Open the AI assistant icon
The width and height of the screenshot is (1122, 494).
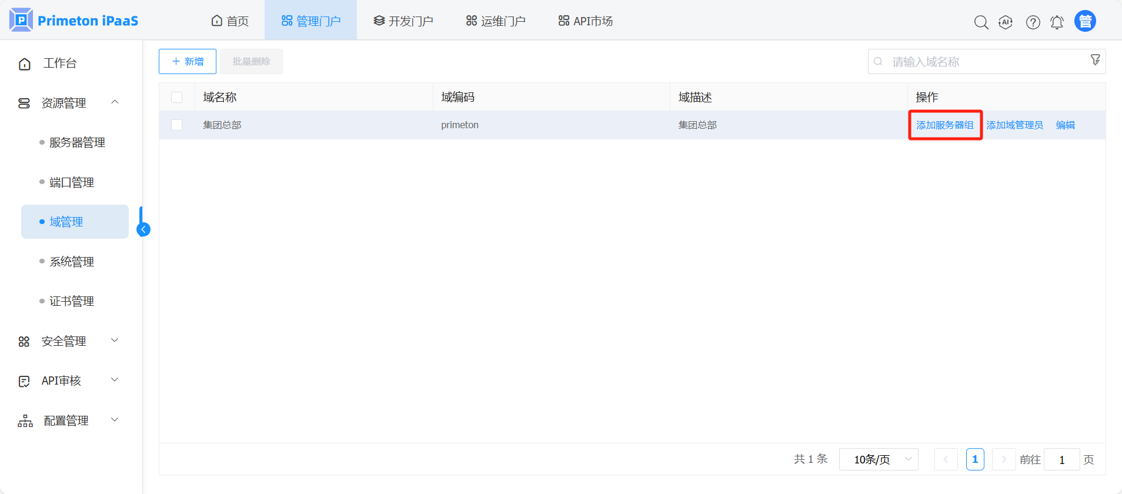tap(1006, 22)
